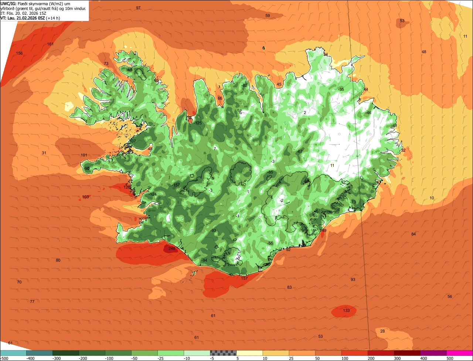This screenshot has width=473, height=361.
Task: Click the checkered swatch between -5 and 5
Action: 223,353
